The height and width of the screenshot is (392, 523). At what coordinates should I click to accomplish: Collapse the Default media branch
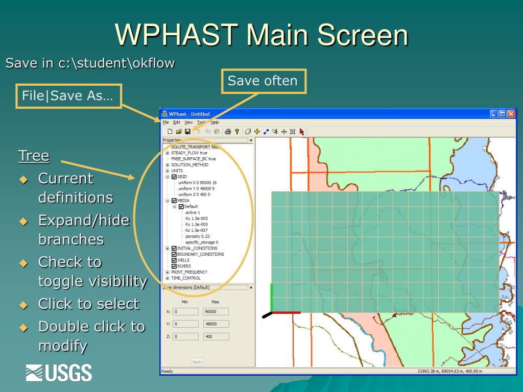(x=175, y=207)
